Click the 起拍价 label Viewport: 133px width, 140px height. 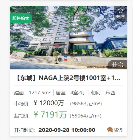(22, 116)
